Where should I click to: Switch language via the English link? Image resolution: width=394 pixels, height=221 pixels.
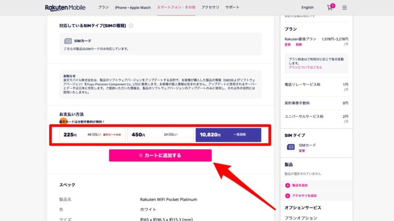[307, 7]
